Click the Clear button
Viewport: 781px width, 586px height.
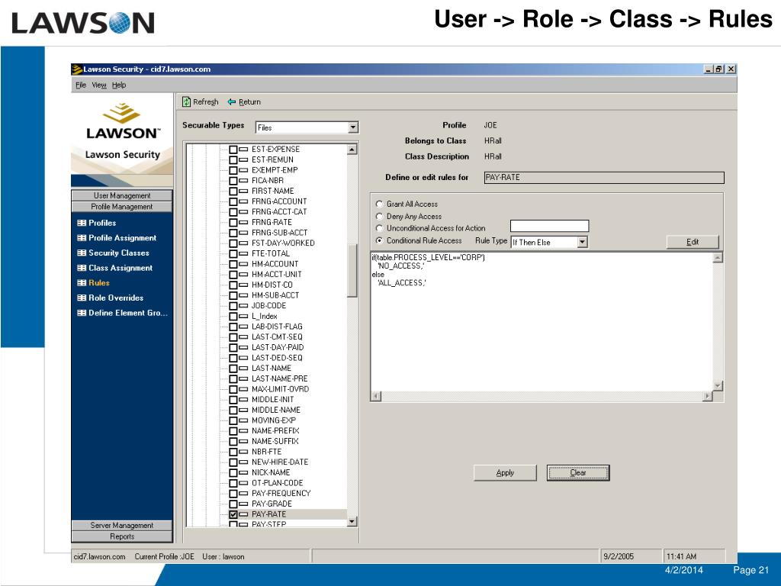578,472
